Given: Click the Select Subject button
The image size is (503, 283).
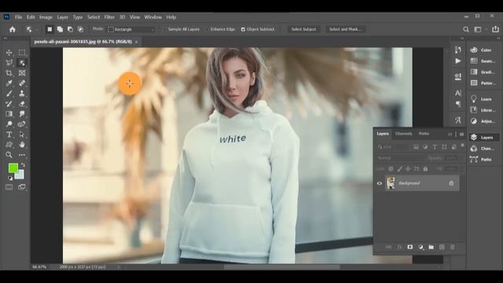Looking at the screenshot, I should click(x=303, y=29).
